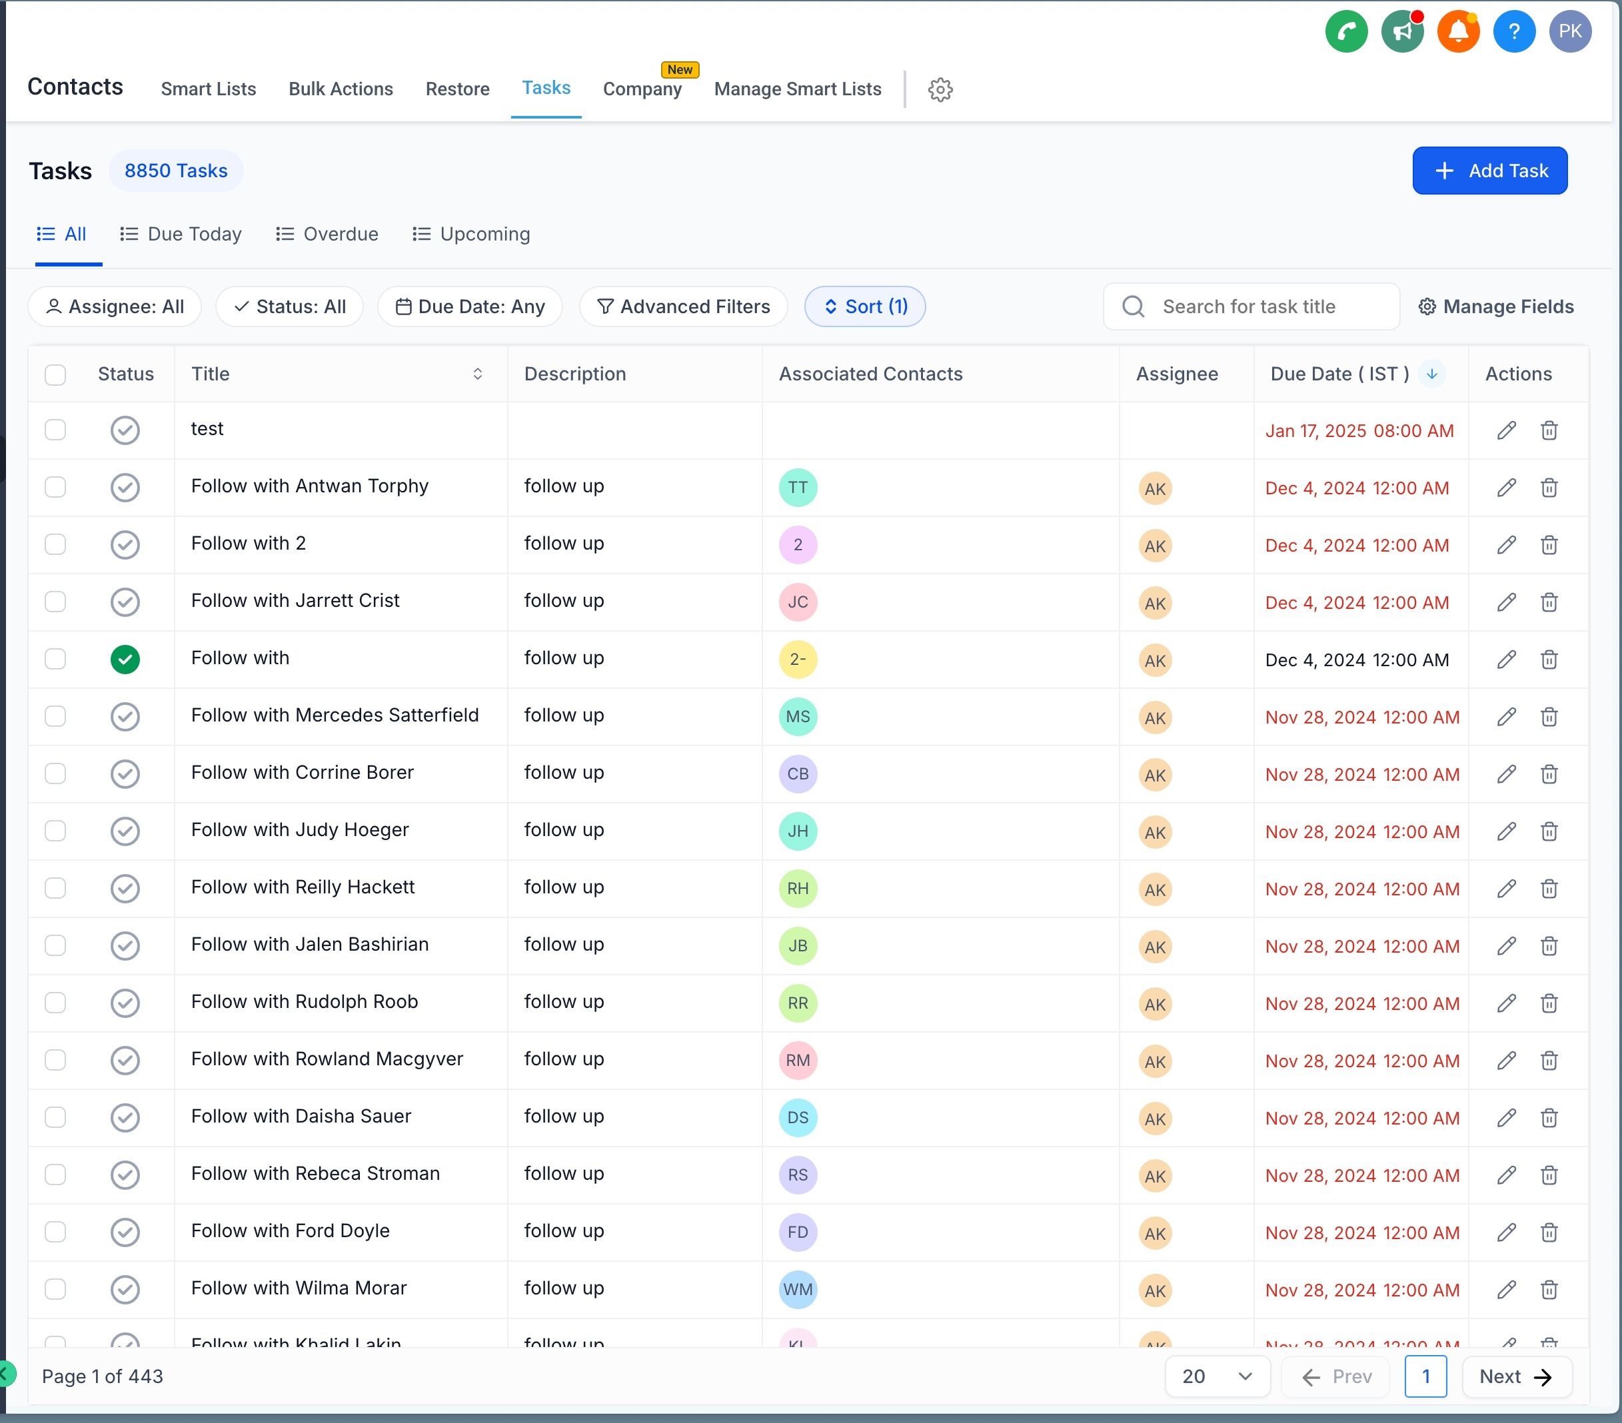The width and height of the screenshot is (1622, 1423).
Task: Mark Follow with Corrine Borer as complete
Action: pyautogui.click(x=125, y=774)
